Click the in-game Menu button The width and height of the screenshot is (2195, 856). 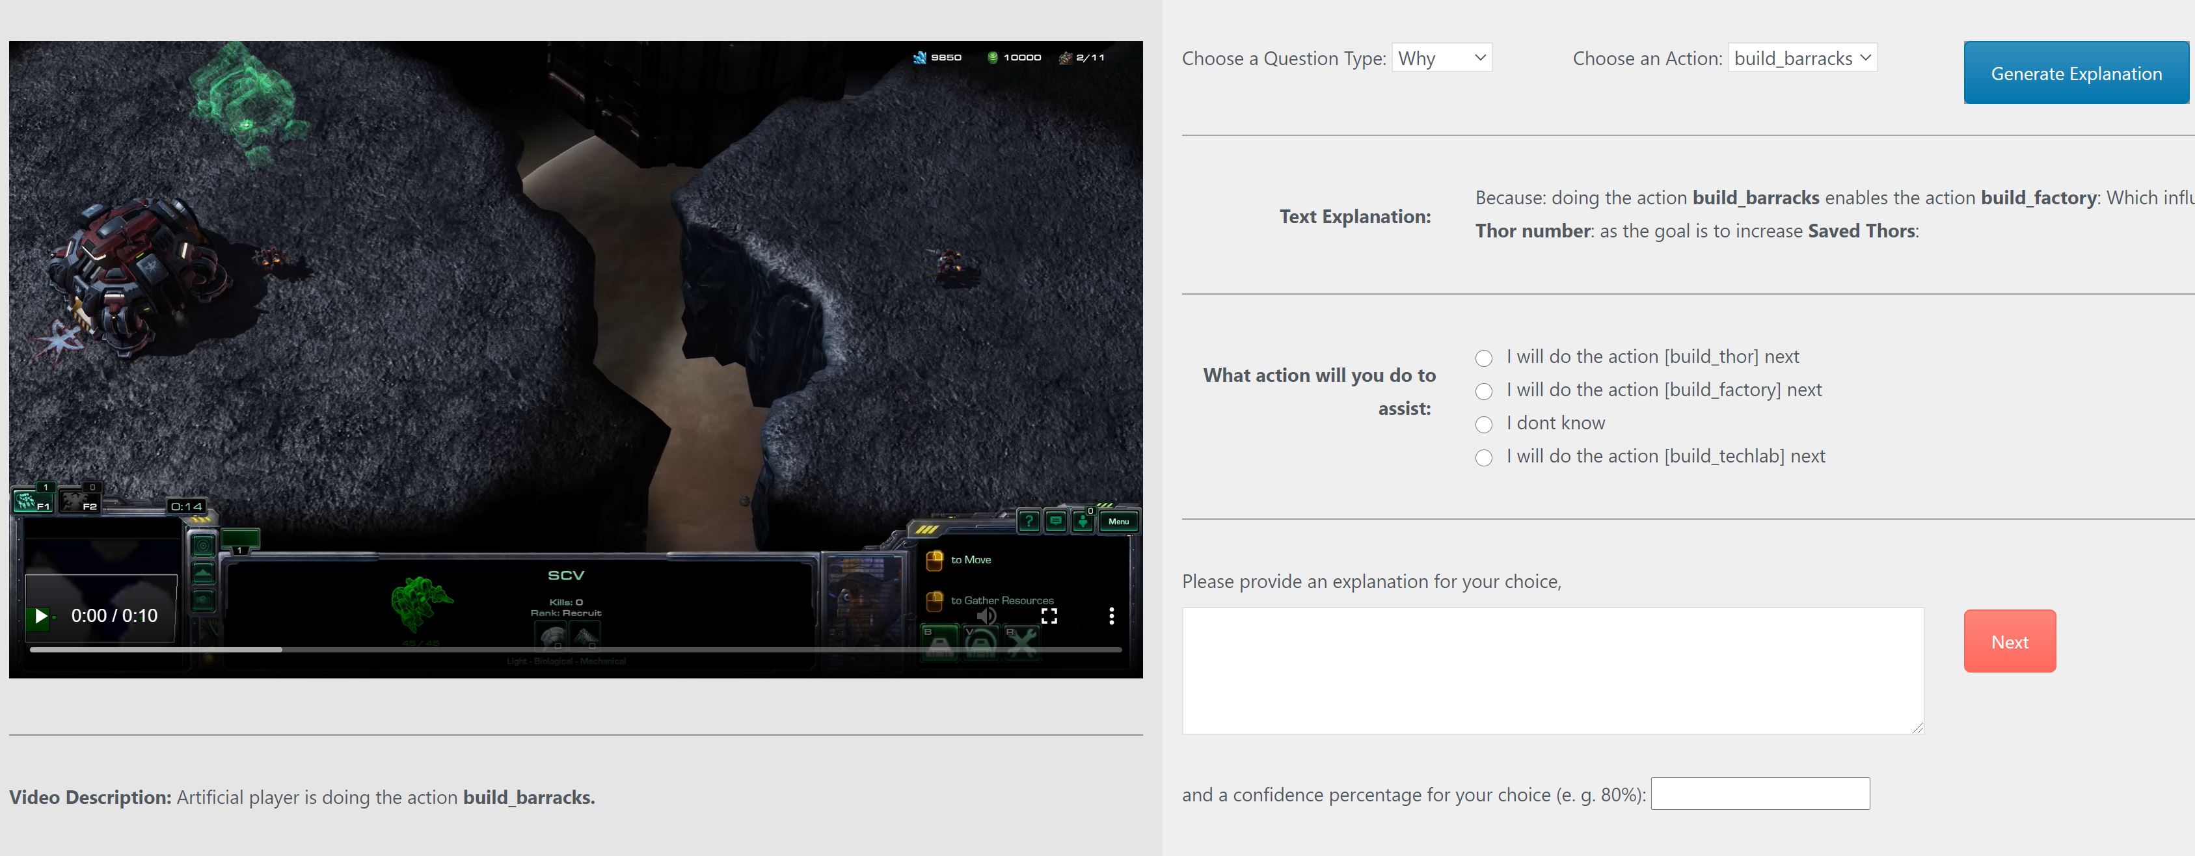point(1118,521)
